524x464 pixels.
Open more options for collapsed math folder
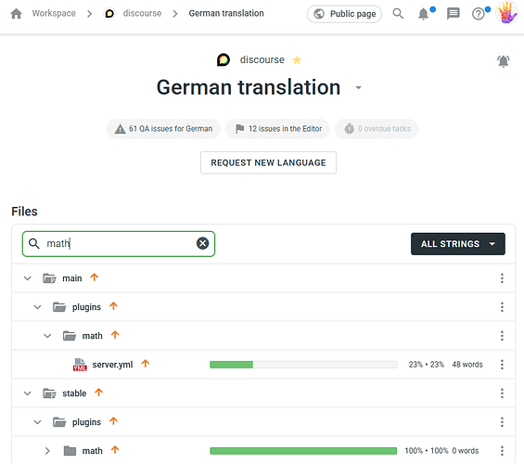click(x=502, y=451)
